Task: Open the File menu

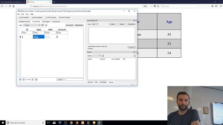Action: click(18, 14)
